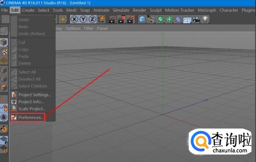Screen dimensions: 256x162
Task: Click Undo in Edit menu
Action: coord(33,20)
